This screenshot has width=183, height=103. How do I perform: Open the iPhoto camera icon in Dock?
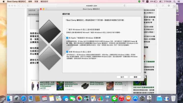(86, 98)
